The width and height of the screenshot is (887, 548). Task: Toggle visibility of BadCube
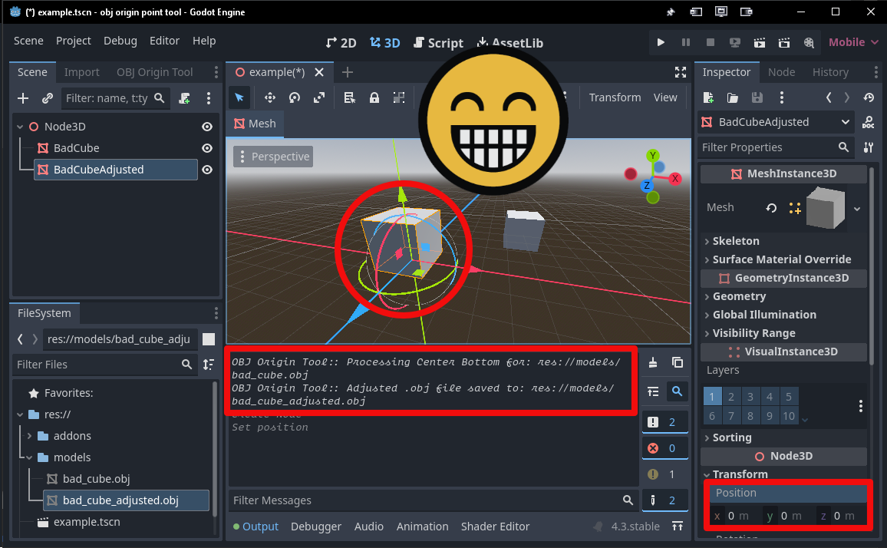pos(207,148)
